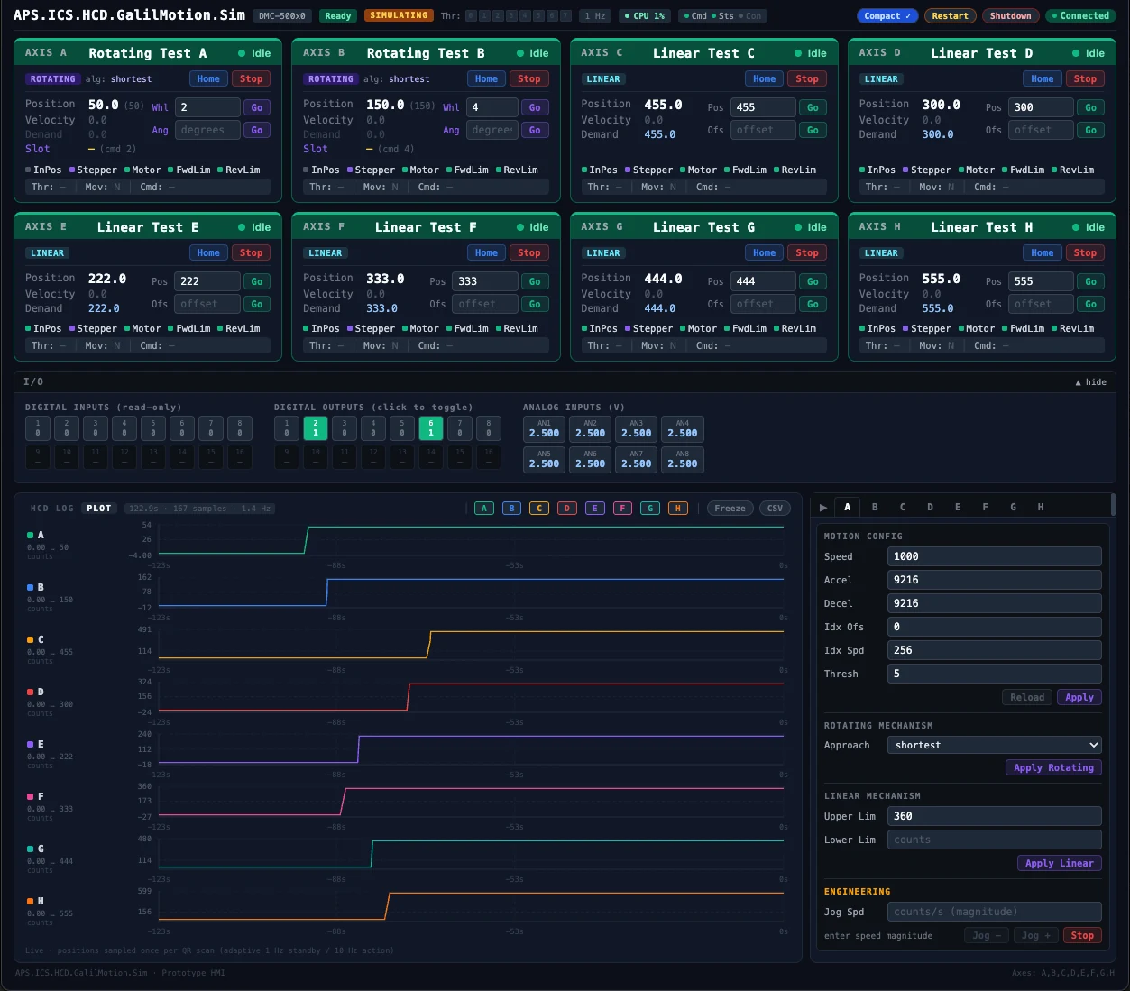This screenshot has height=991, width=1130.
Task: Focus Axis G Ofs offset field
Action: coord(763,304)
